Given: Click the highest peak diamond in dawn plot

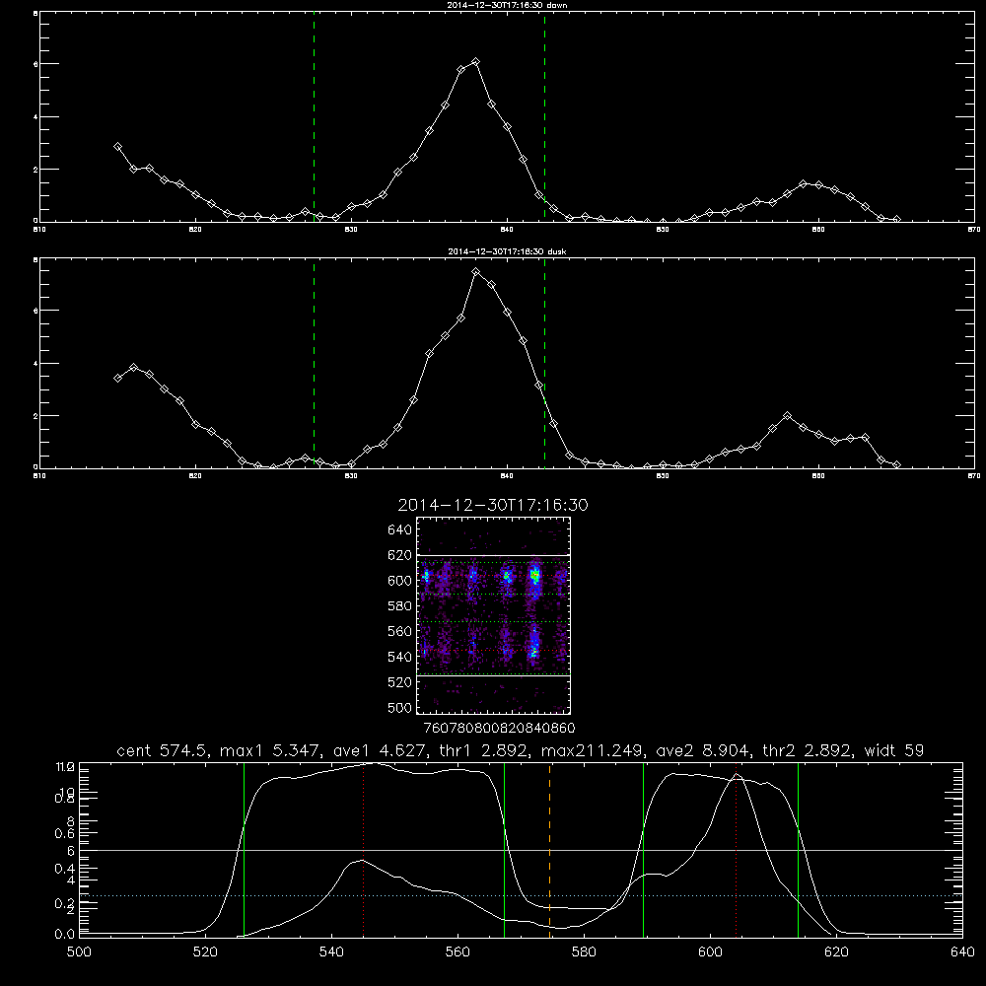Looking at the screenshot, I should [x=475, y=61].
